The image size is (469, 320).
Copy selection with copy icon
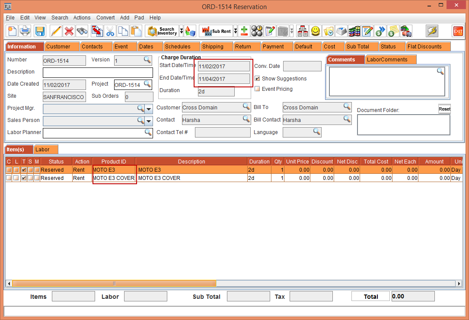coord(122,31)
